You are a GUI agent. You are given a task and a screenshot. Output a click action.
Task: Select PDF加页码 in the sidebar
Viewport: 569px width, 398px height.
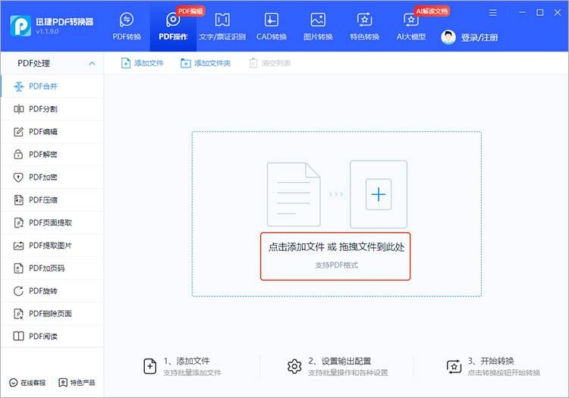tap(52, 268)
